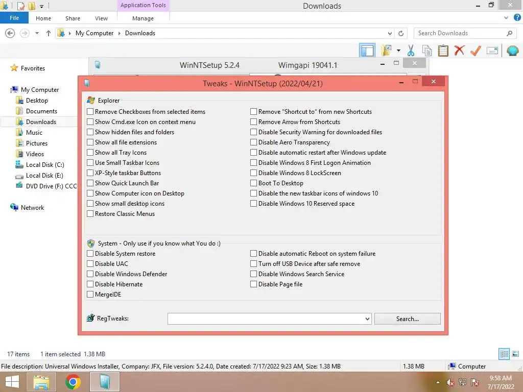This screenshot has width=523, height=392.
Task: Open the Windows Start button
Action: (x=12, y=382)
